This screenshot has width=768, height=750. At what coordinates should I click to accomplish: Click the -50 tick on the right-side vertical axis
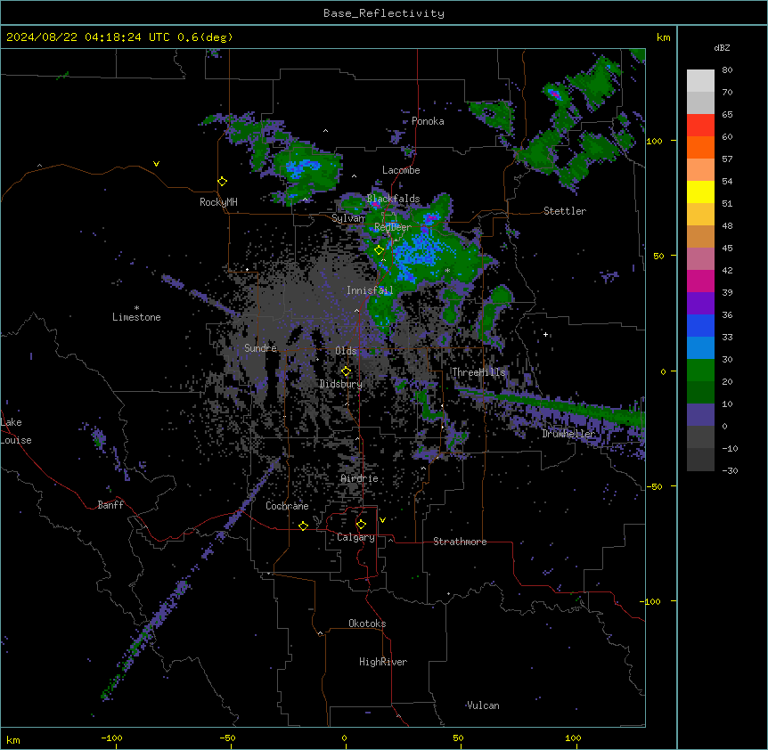(x=654, y=486)
